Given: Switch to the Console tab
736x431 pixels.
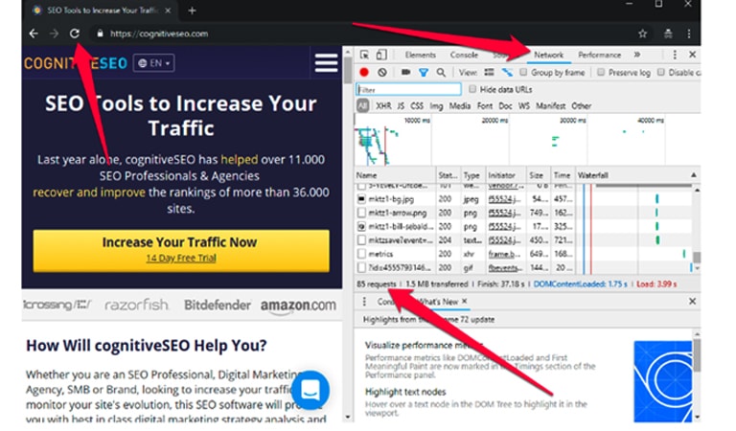Looking at the screenshot, I should point(464,55).
